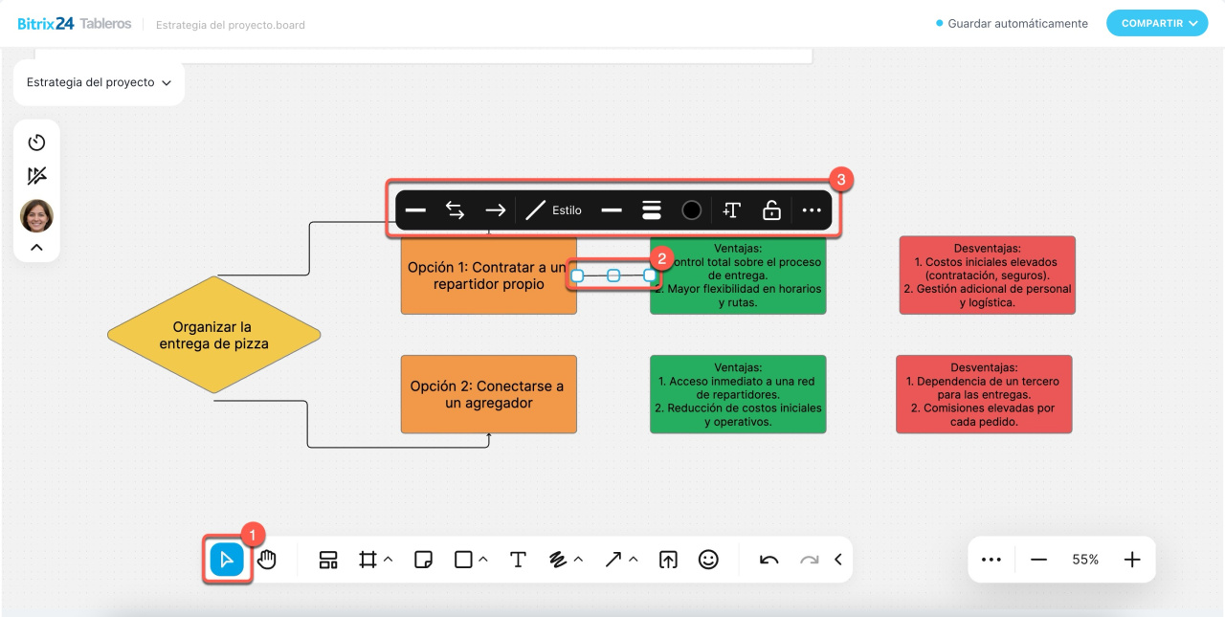Activate the hand pan tool

267,560
